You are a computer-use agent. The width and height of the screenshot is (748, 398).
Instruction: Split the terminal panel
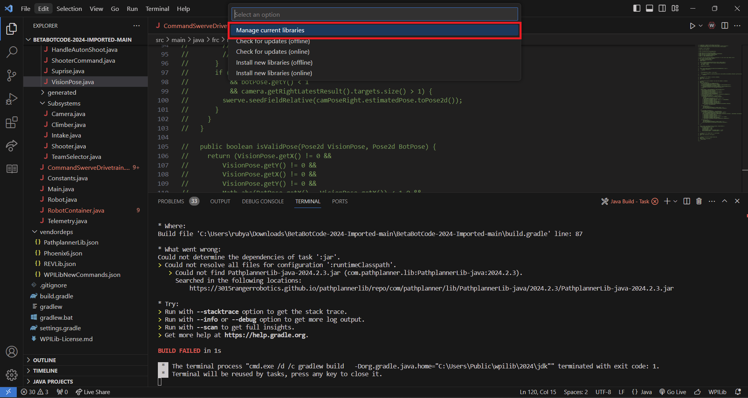point(687,201)
